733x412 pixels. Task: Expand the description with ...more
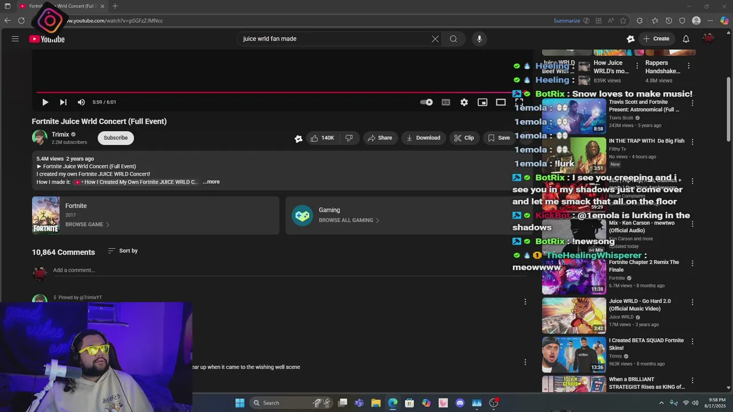tap(211, 182)
